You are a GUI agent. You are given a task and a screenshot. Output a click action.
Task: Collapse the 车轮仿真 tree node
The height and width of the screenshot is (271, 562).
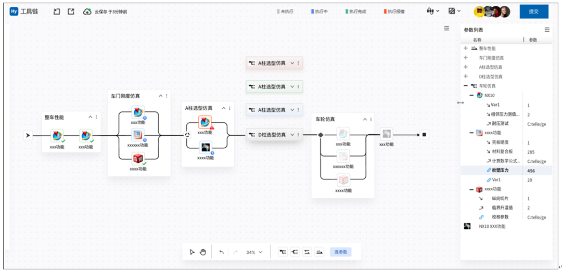466,86
